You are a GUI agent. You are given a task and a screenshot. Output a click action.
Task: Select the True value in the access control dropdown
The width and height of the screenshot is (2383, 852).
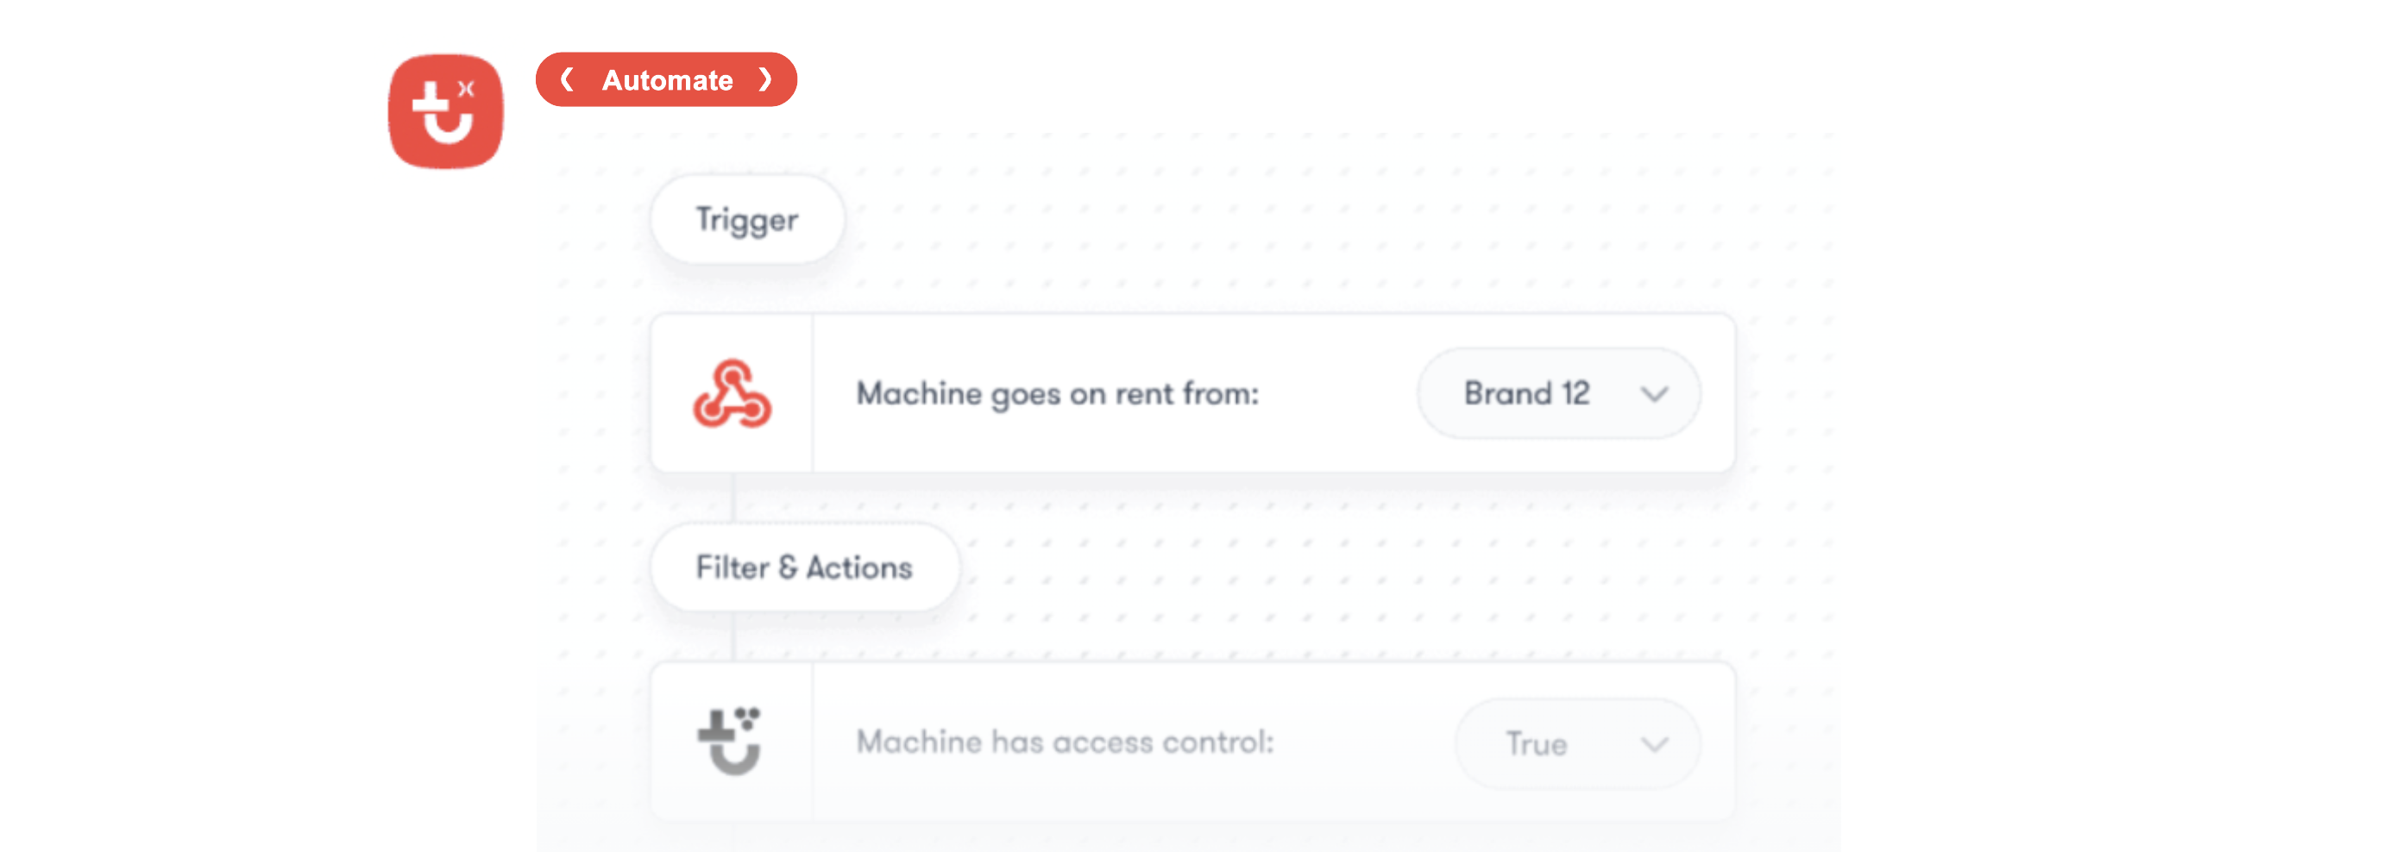point(1536,743)
